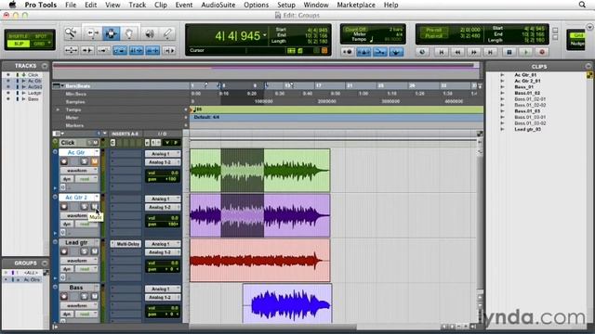Image resolution: width=595 pixels, height=334 pixels.
Task: Click the Return to Zero transport button
Action: (441, 52)
